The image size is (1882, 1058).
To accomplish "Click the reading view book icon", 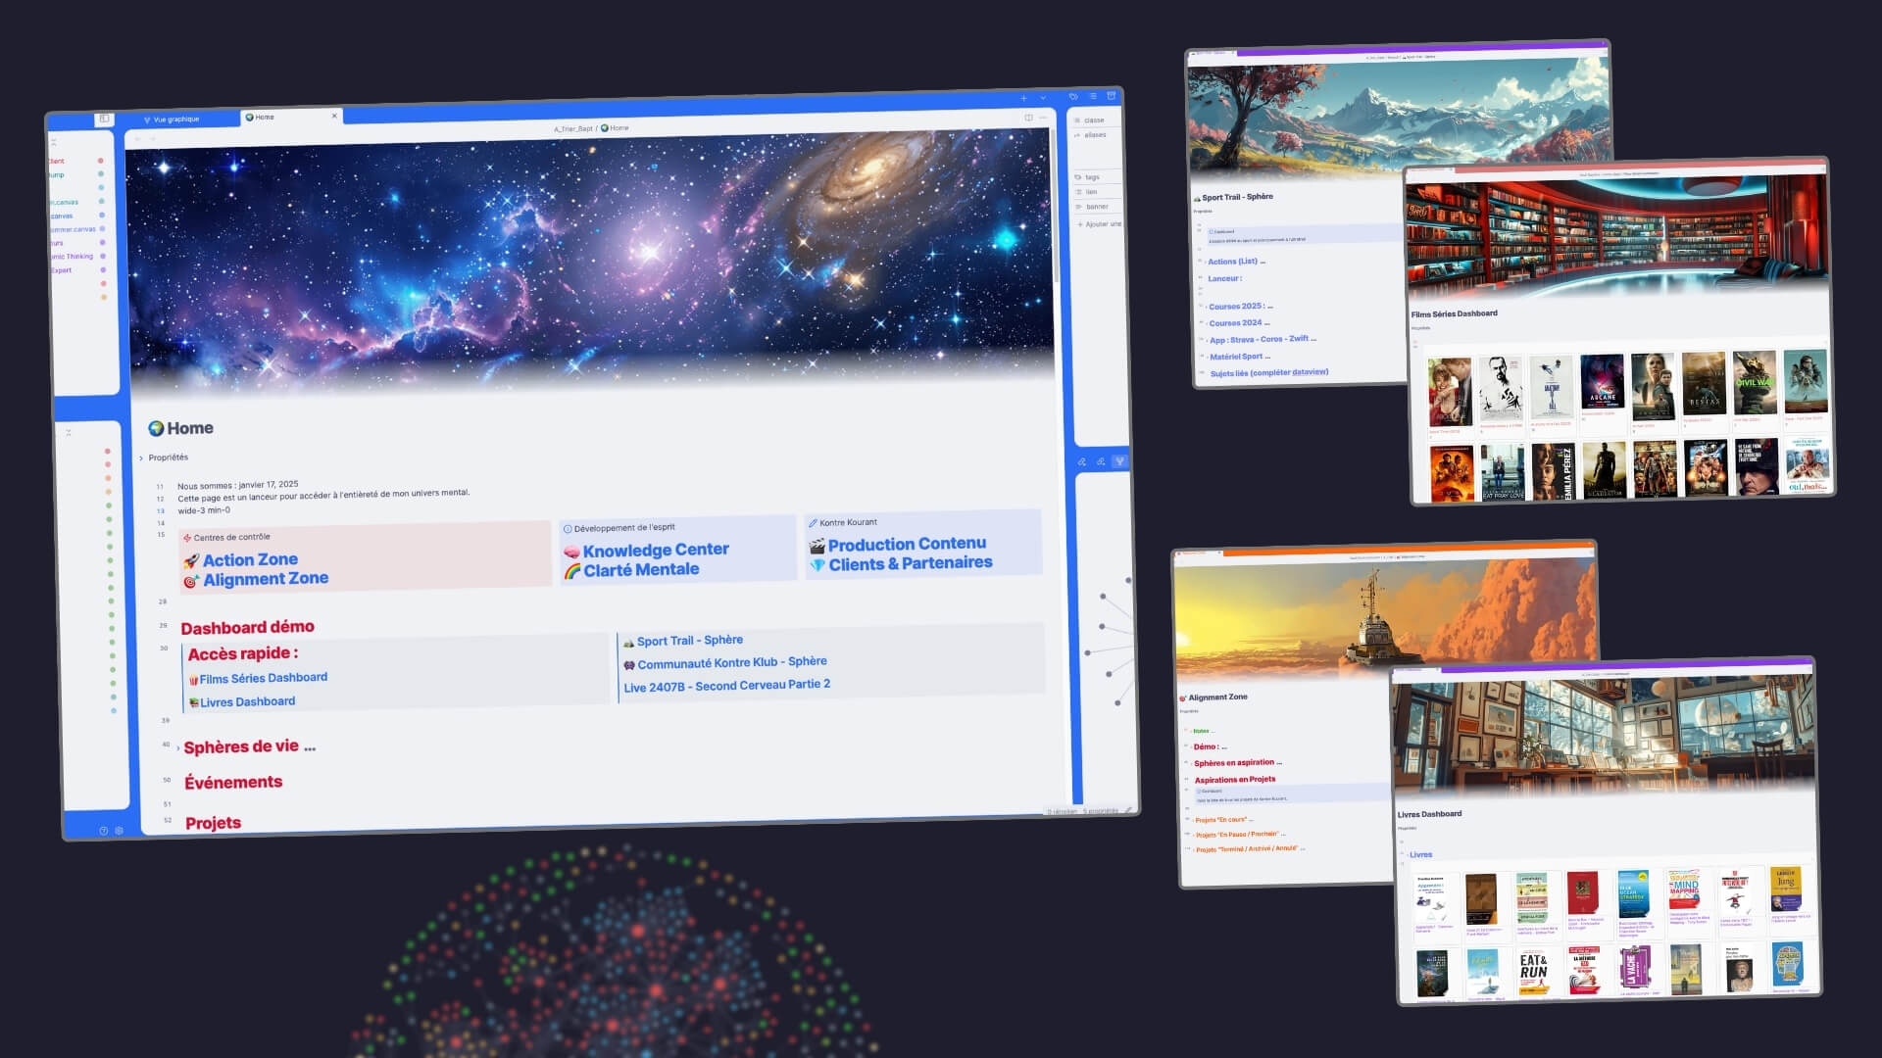I will click(1028, 118).
